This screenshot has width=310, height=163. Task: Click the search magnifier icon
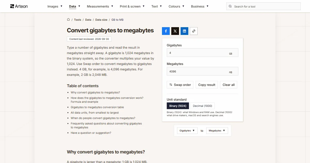[x=230, y=6]
